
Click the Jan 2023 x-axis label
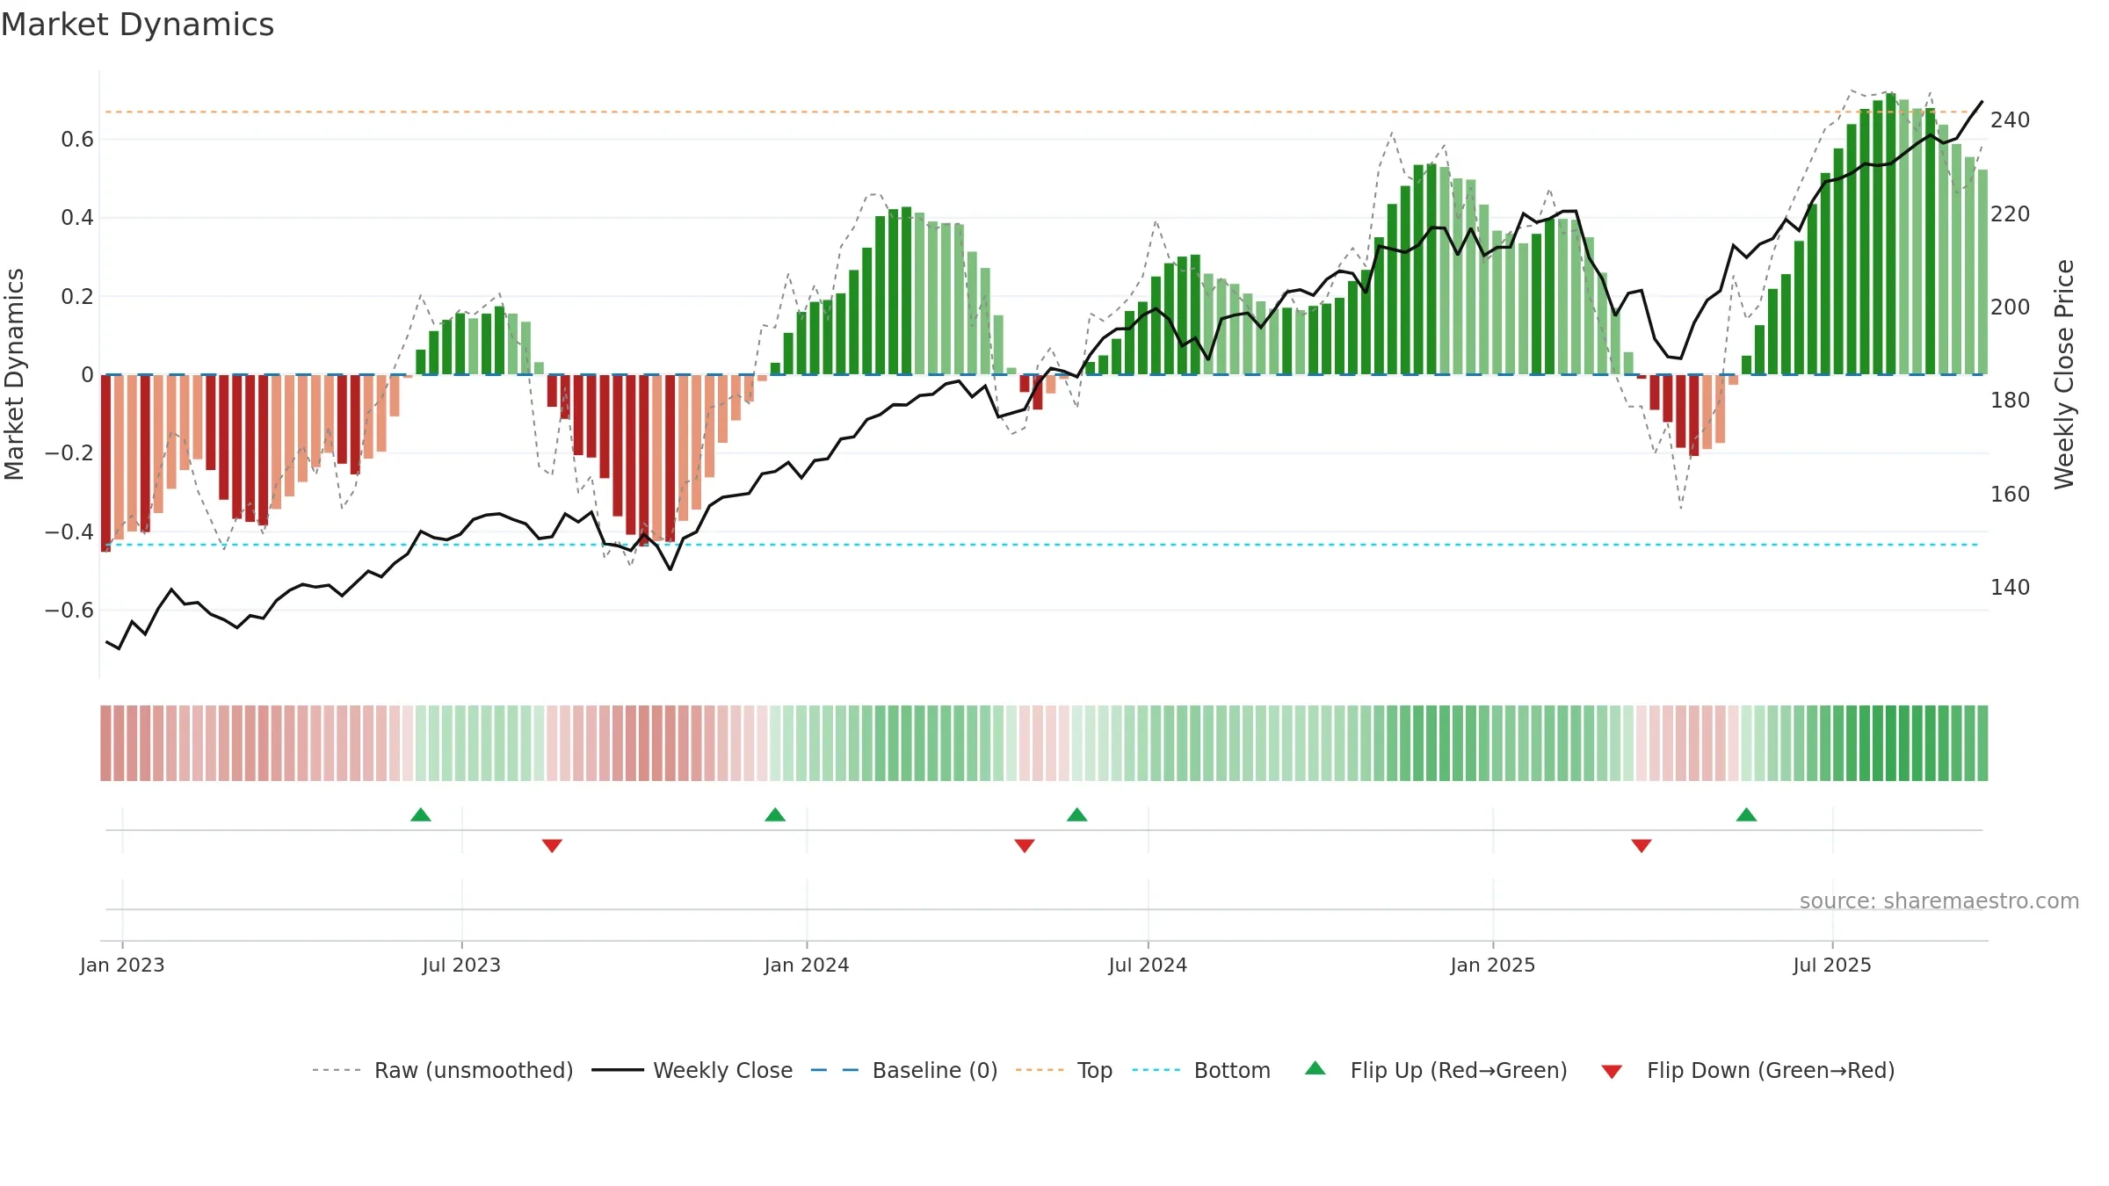click(x=122, y=965)
